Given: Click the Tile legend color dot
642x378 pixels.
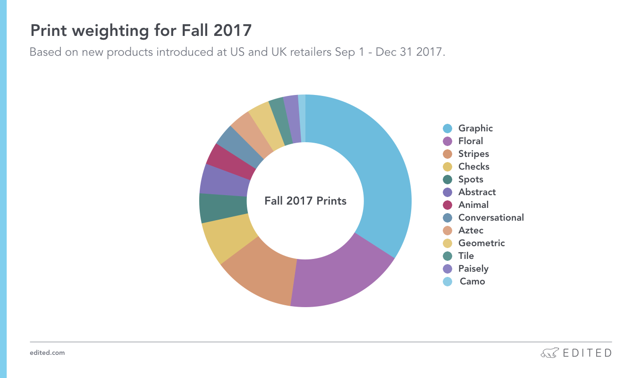Looking at the screenshot, I should tap(448, 256).
